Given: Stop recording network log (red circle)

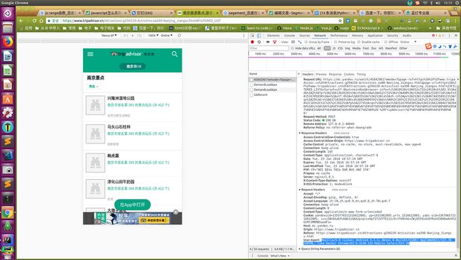Looking at the screenshot, I should [x=252, y=42].
